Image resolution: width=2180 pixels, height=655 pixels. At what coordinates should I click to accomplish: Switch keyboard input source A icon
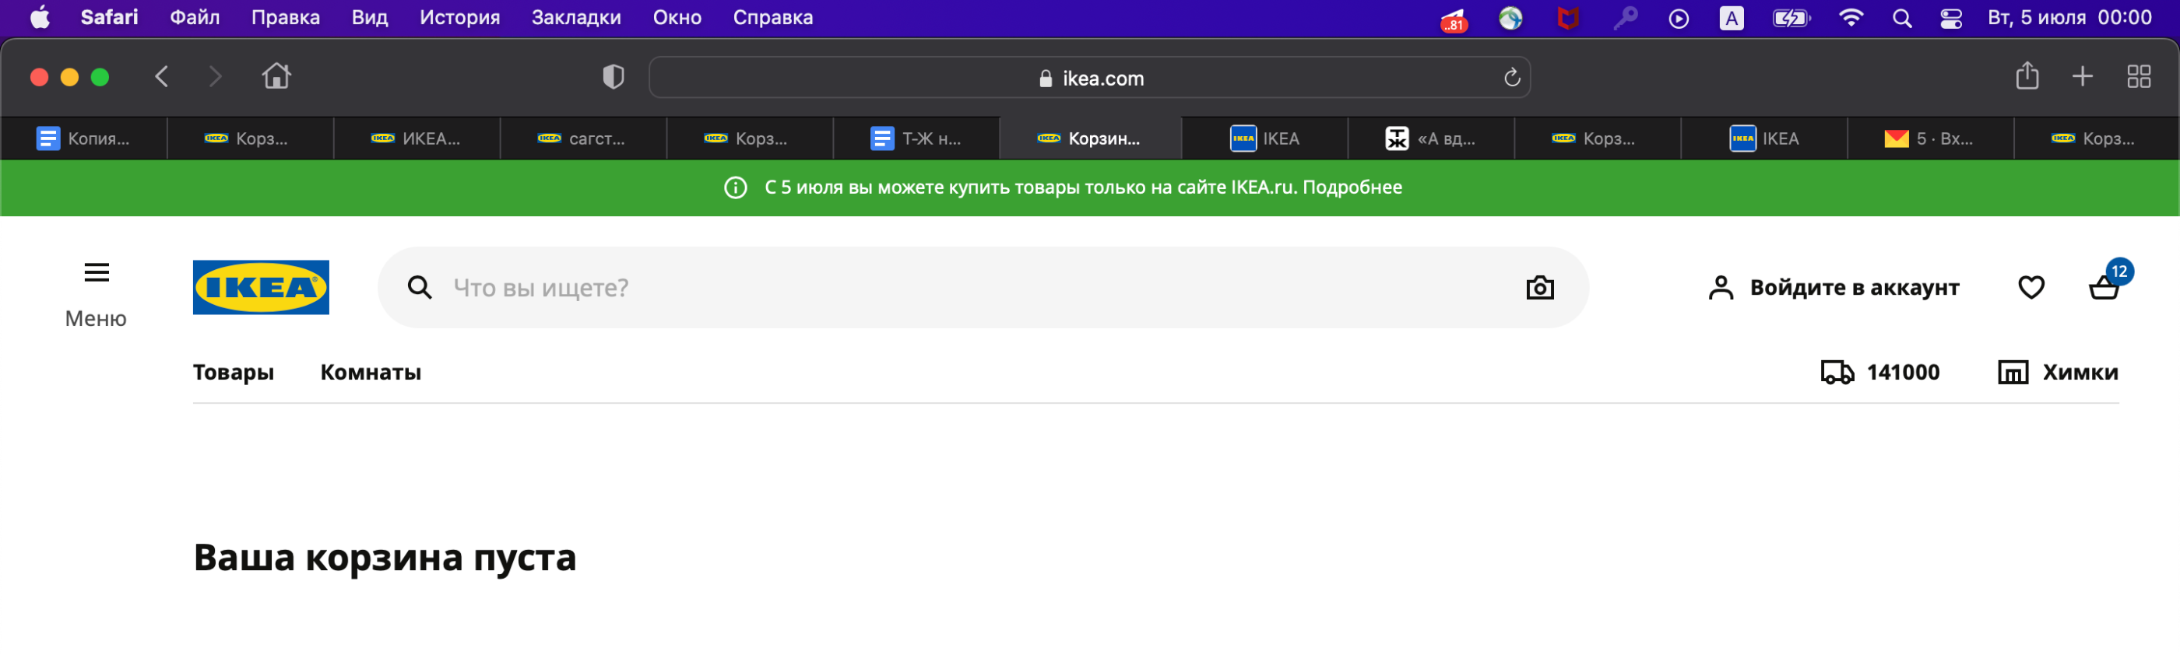(x=1732, y=18)
